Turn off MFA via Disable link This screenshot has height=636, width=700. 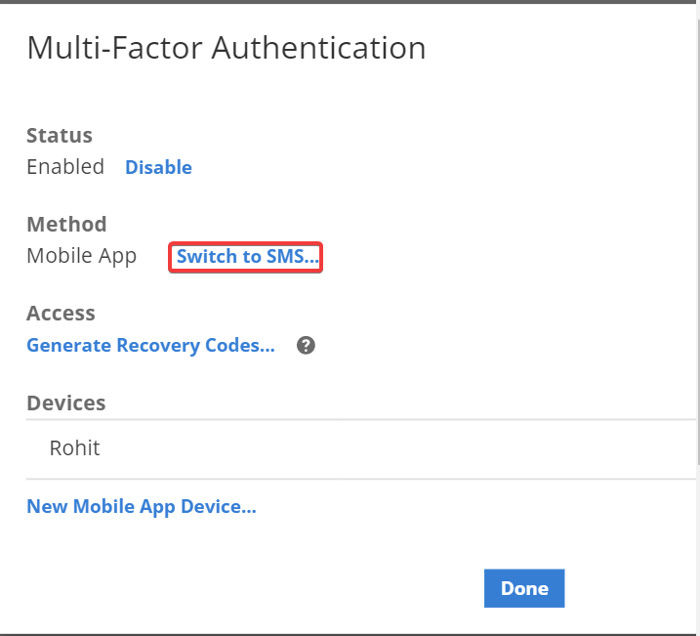coord(158,167)
